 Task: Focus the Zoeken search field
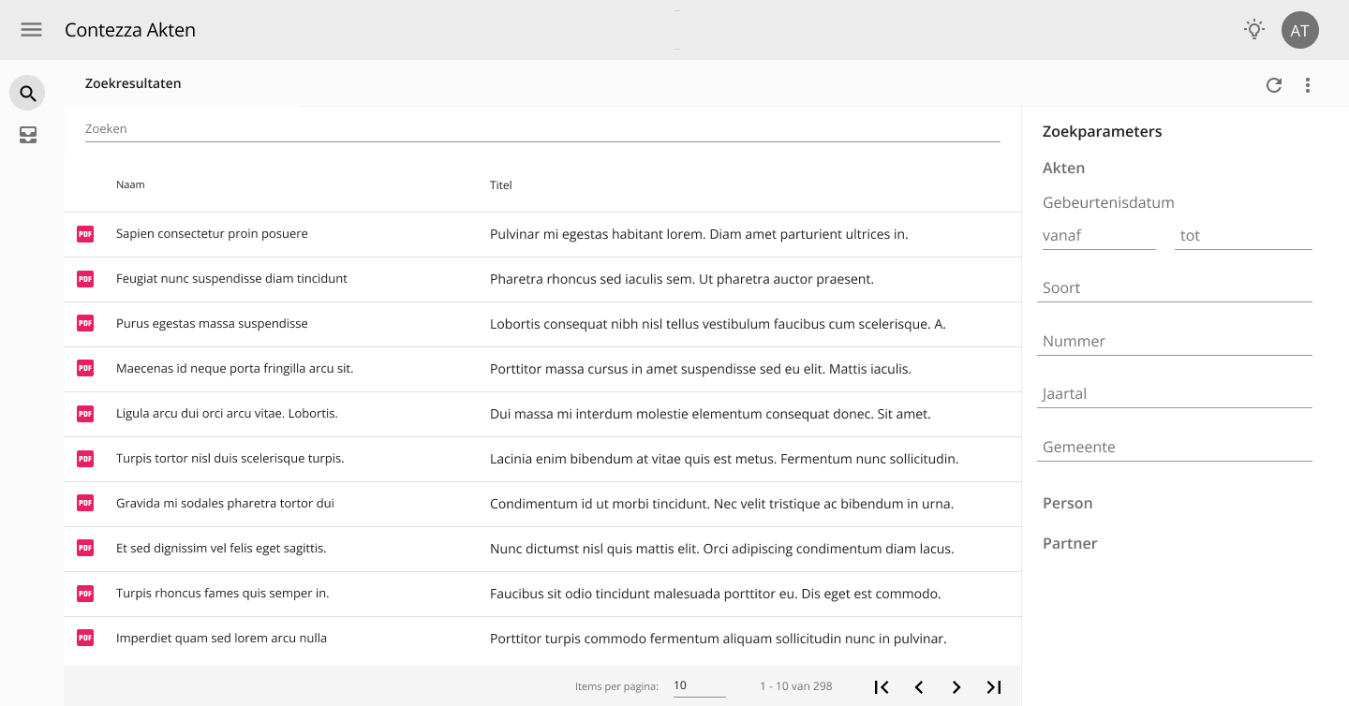542,129
